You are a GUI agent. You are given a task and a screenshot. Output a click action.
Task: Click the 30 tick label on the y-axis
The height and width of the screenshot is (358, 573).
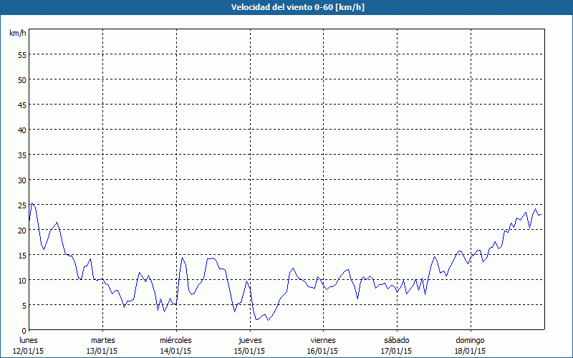click(x=21, y=180)
